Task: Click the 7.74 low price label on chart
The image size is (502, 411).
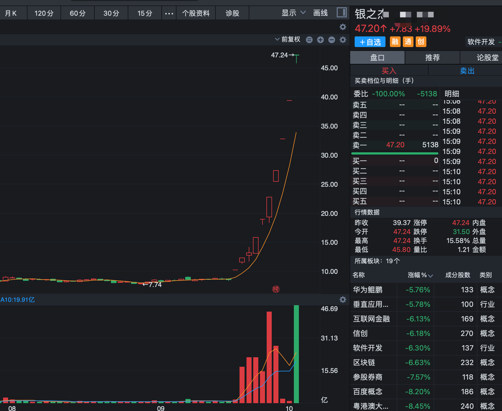Action: tap(155, 284)
